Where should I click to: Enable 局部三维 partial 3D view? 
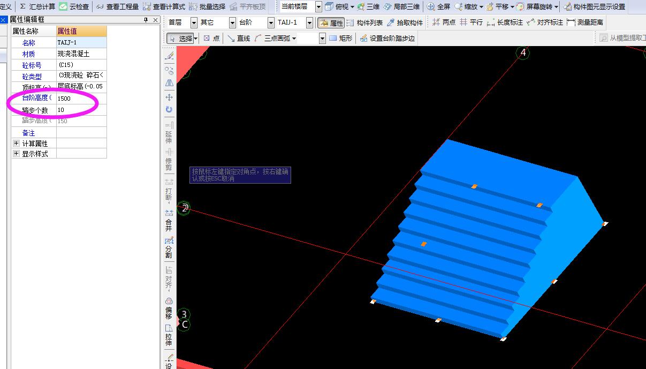tap(401, 6)
